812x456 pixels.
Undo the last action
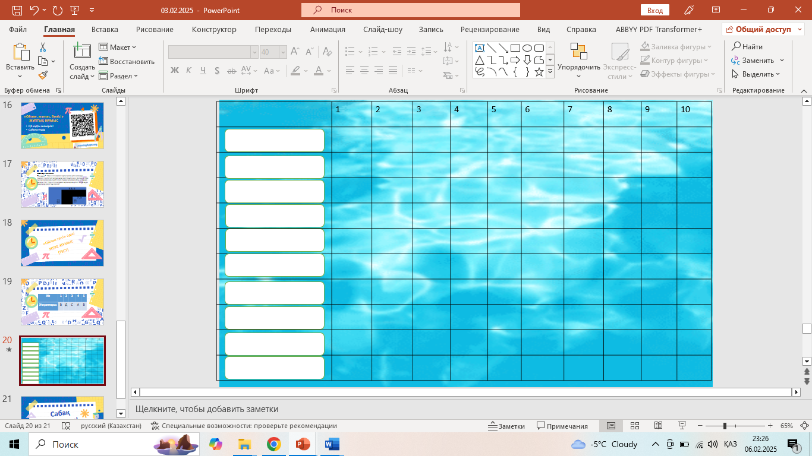tap(34, 10)
